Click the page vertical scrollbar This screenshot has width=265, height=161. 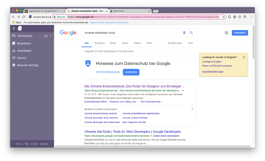(x=254, y=42)
